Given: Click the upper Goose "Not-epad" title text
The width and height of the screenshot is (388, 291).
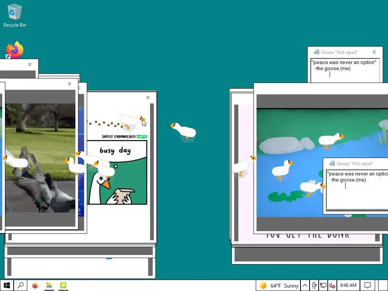Looking at the screenshot, I should [x=339, y=52].
